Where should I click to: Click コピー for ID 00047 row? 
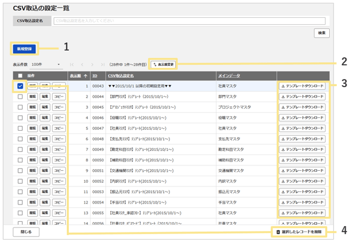pyautogui.click(x=59, y=129)
